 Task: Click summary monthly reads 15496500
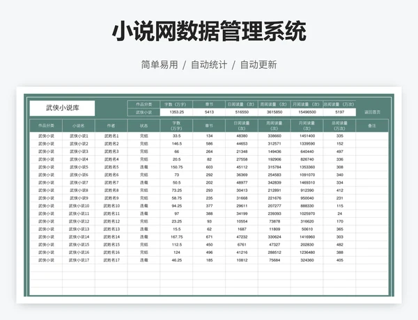tap(307, 112)
